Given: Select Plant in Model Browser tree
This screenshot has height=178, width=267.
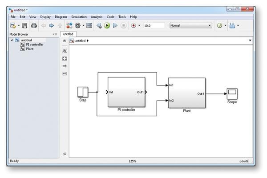Looking at the screenshot, I should click(x=29, y=49).
